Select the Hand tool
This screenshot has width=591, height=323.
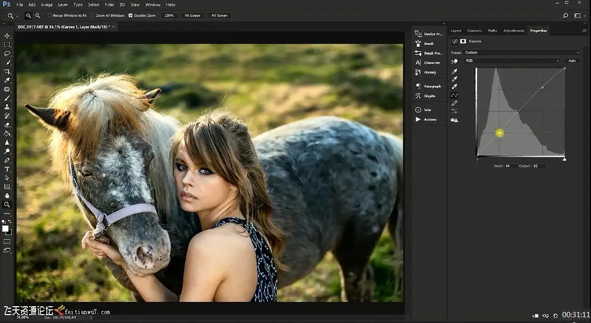click(x=7, y=196)
